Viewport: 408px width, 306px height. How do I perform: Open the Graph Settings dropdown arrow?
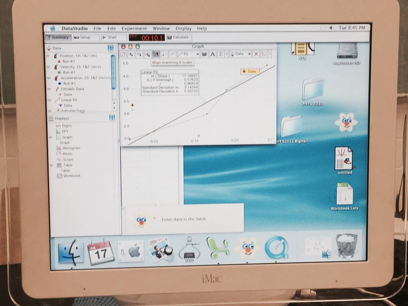270,54
